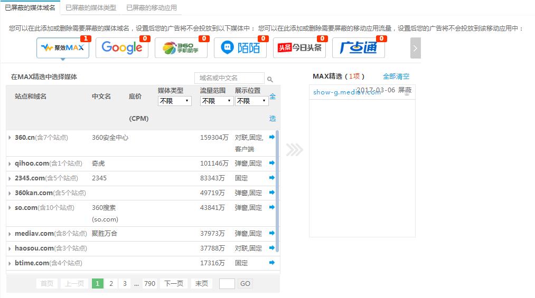The image size is (535, 298).
Task: Select the 陌陌 media platform
Action: coord(240,48)
